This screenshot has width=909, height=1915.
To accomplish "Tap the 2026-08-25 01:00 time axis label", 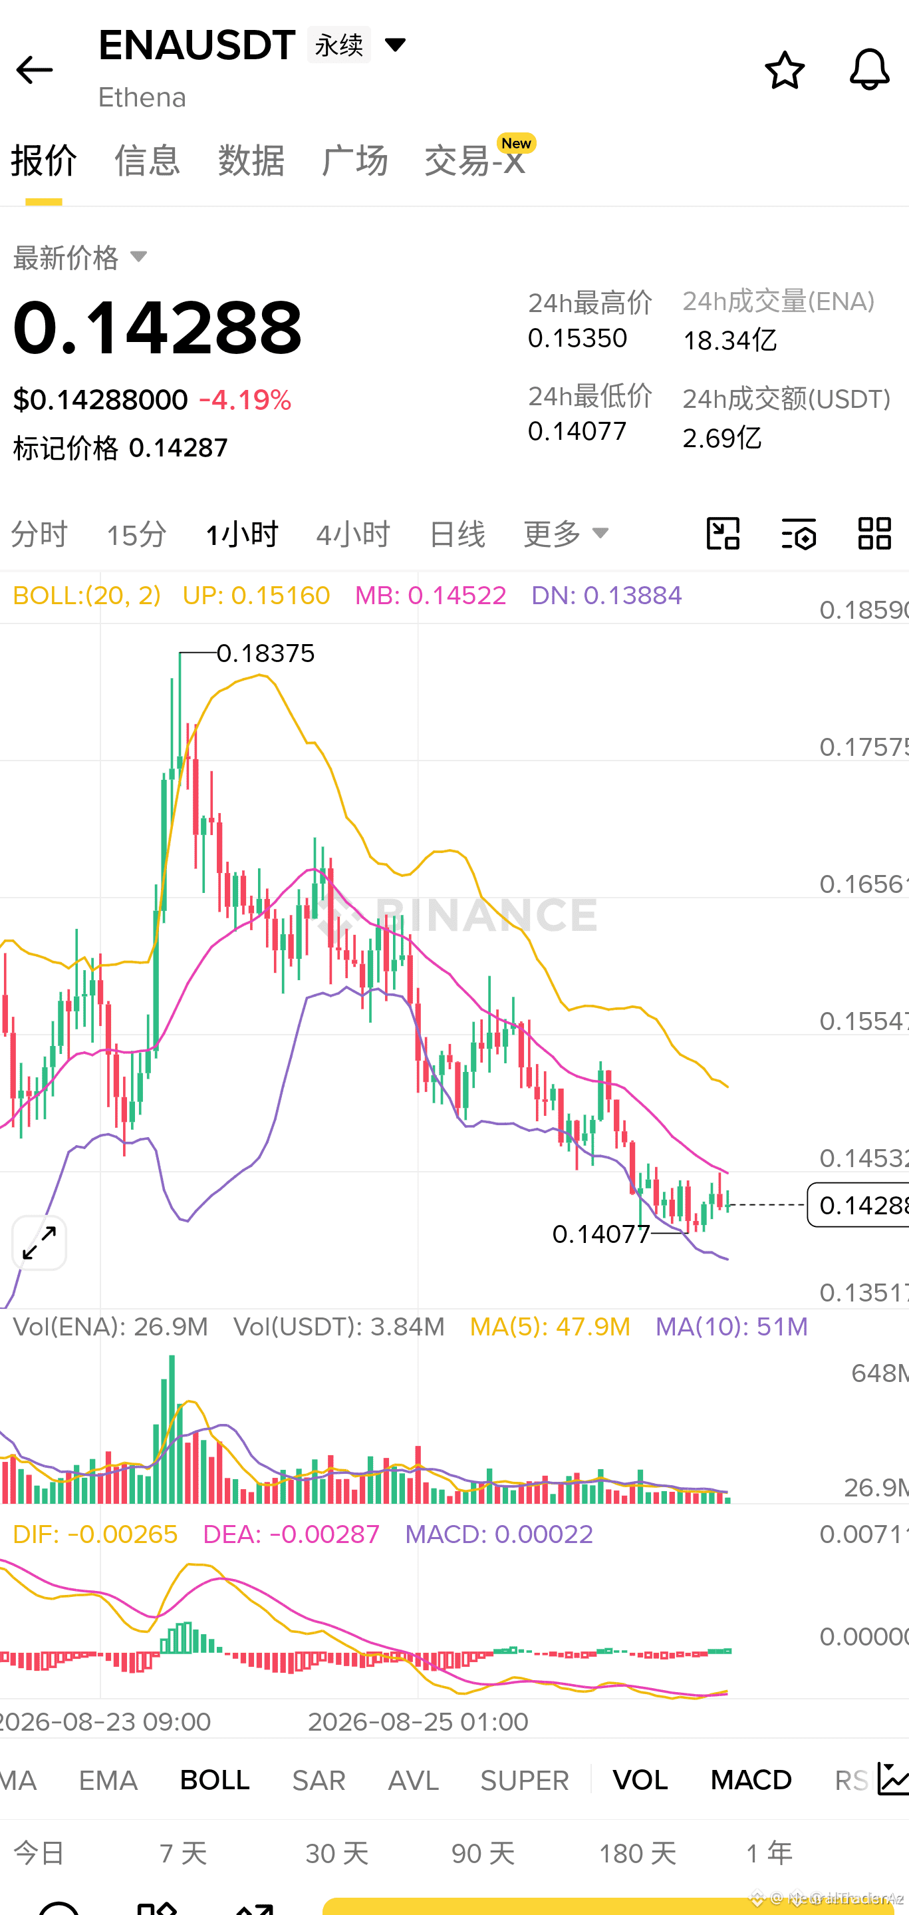I will tap(418, 1722).
